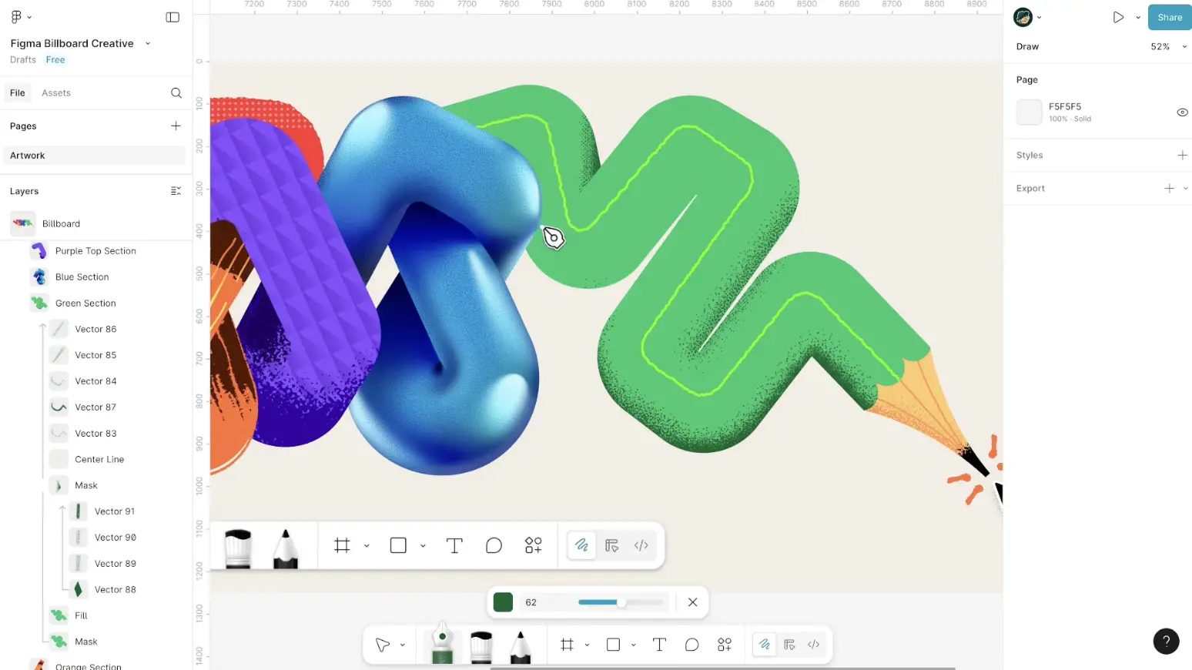Select the Text tool in bottom toolbar

pos(659,645)
